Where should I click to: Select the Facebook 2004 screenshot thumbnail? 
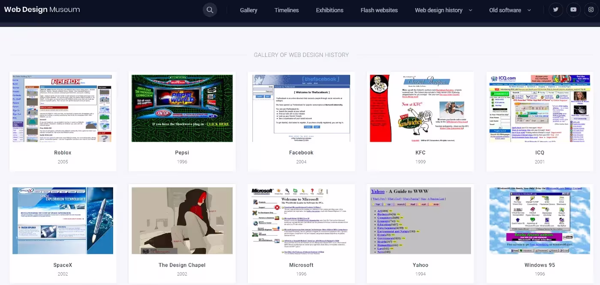click(x=301, y=108)
